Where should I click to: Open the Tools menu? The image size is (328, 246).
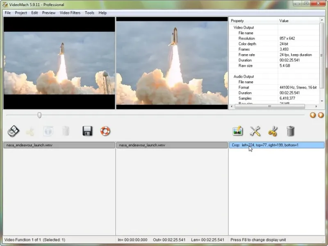(x=89, y=13)
